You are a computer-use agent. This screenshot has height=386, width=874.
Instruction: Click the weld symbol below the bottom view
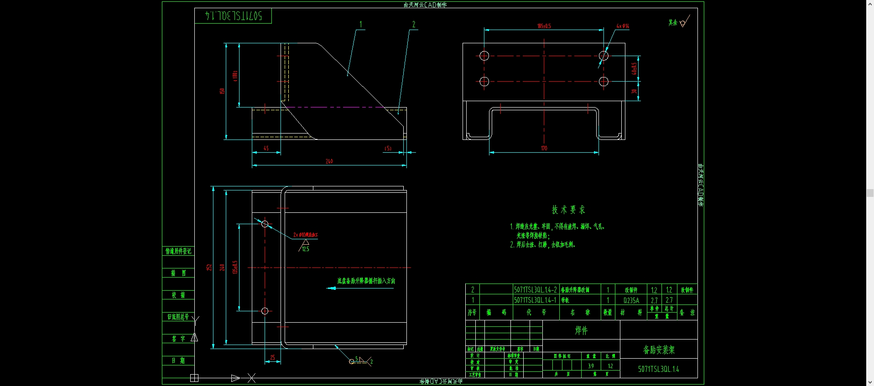(361, 361)
